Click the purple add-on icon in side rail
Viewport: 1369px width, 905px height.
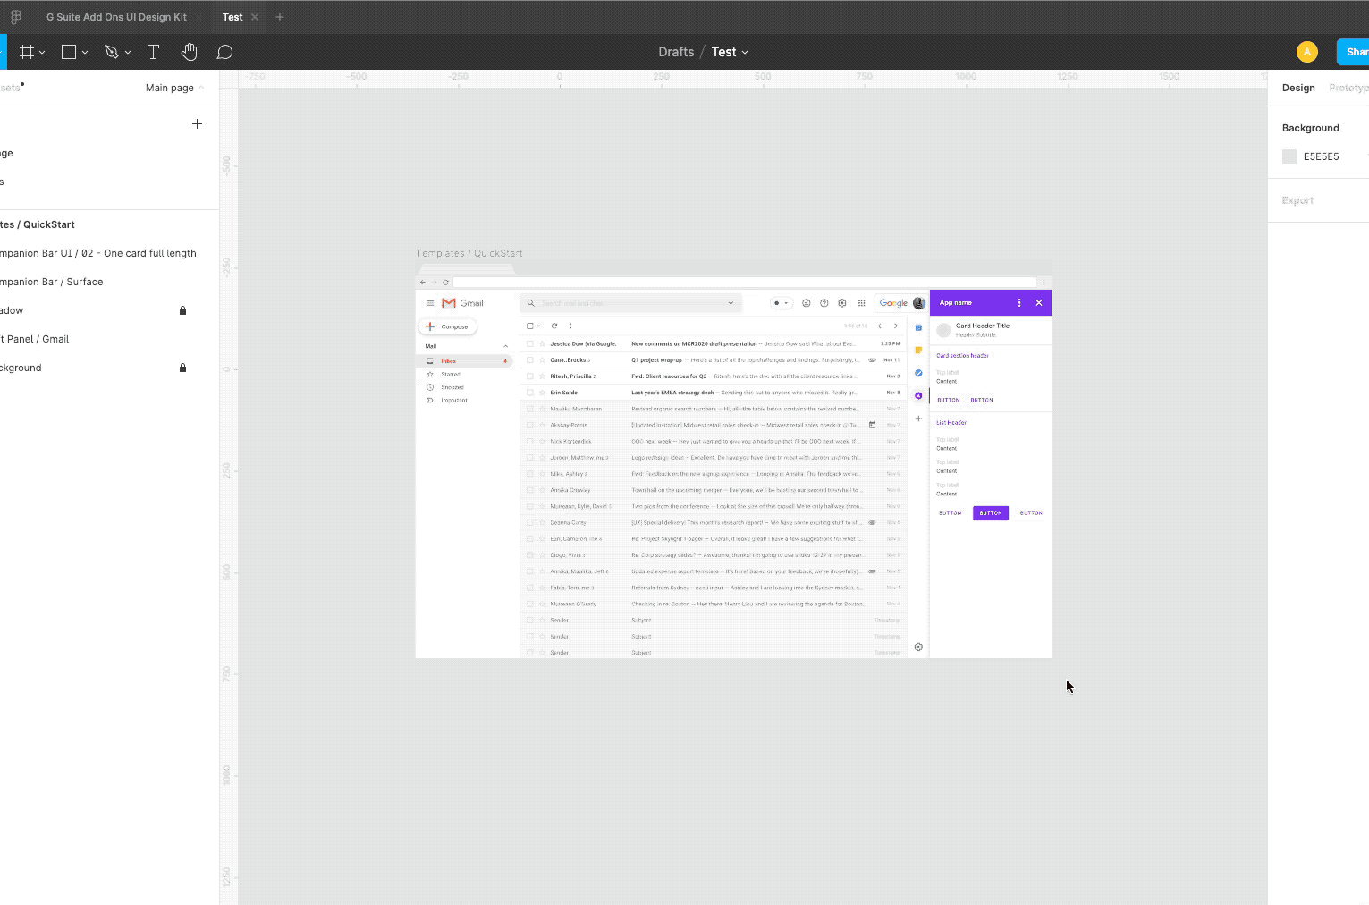pyautogui.click(x=918, y=395)
